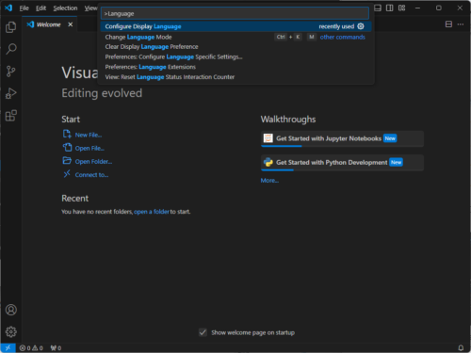
Task: Click the Start heading
Action: coord(71,120)
